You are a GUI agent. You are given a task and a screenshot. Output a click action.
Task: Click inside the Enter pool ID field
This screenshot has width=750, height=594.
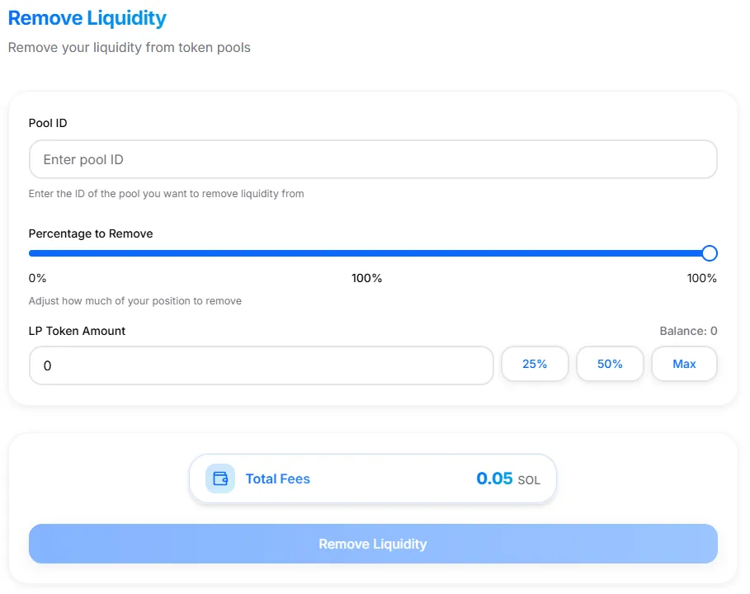373,159
